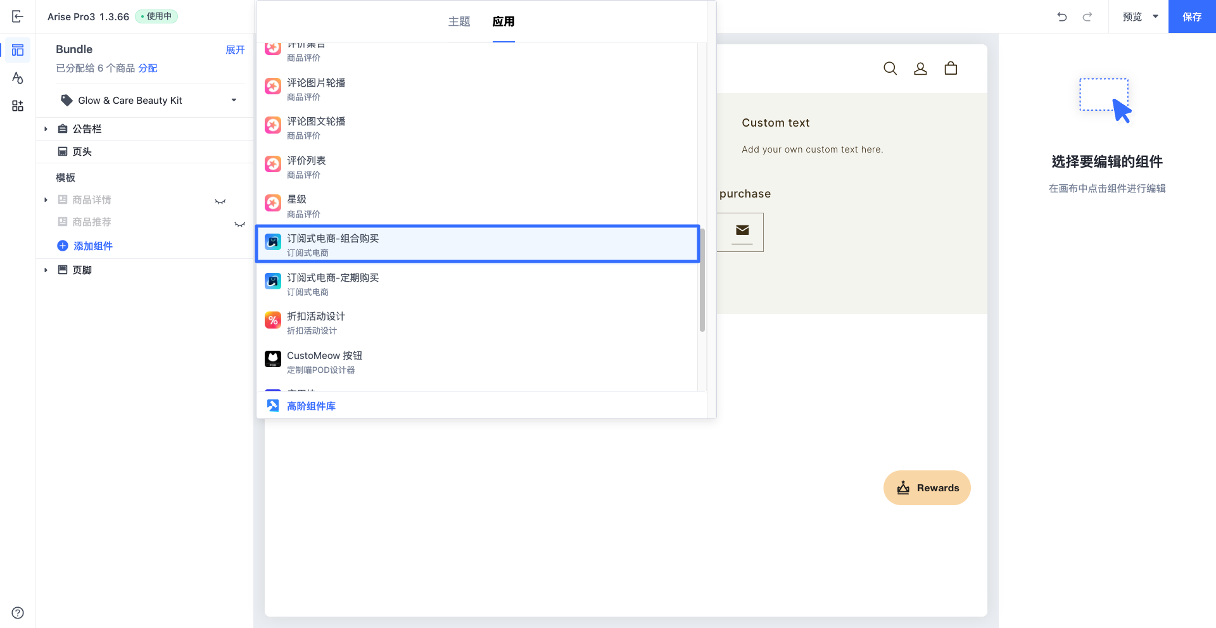Select the 评论图文轮播 app component
Screen dimensions: 1216x628
tap(478, 128)
